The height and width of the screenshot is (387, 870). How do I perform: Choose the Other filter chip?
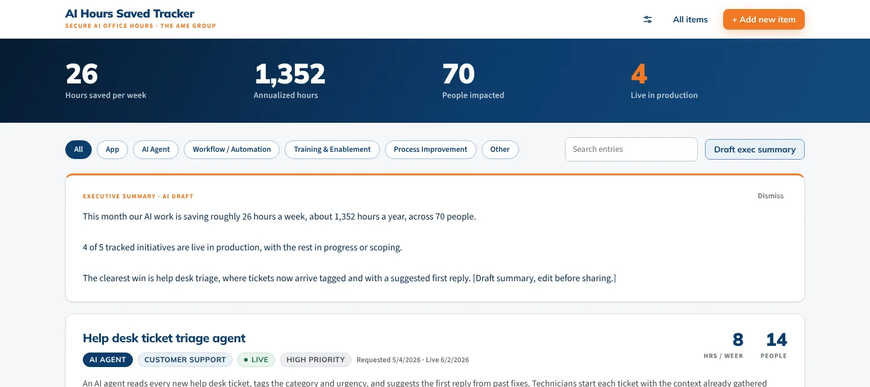pos(500,149)
